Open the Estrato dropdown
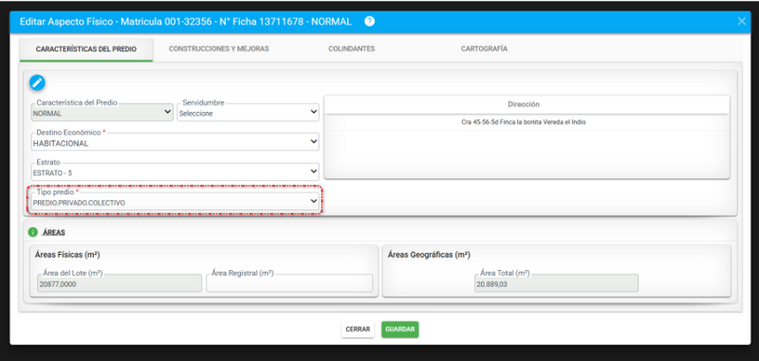The height and width of the screenshot is (361, 759). [x=175, y=171]
